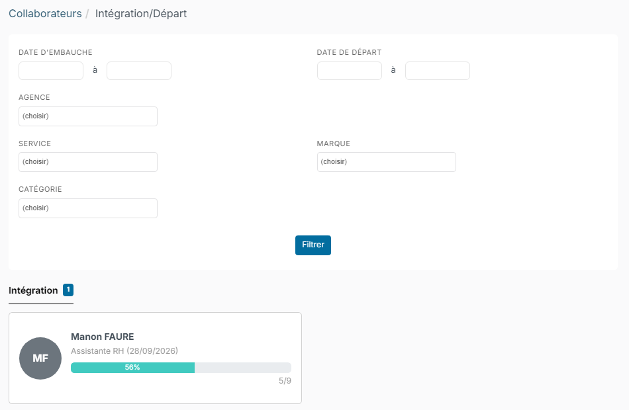Screen dimensions: 629x410
Task: Click the CATÉGORIE label
Action: coord(40,189)
